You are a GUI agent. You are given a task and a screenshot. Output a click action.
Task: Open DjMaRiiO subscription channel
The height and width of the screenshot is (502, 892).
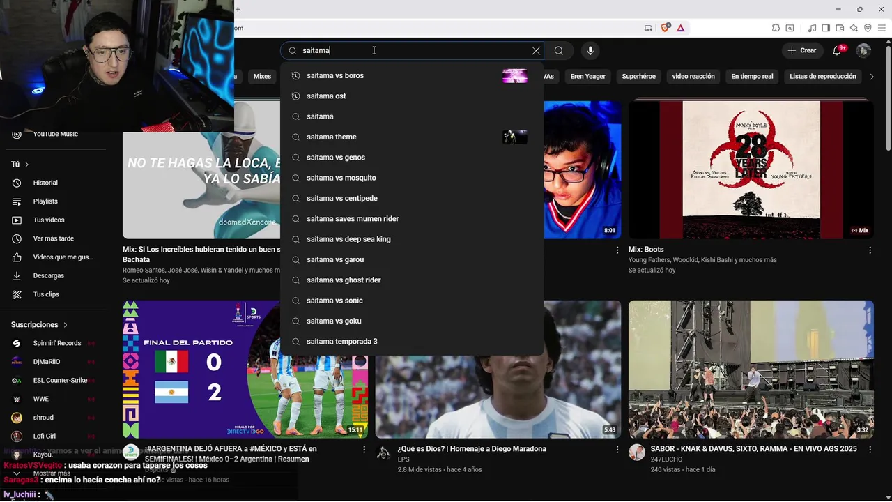54,362
